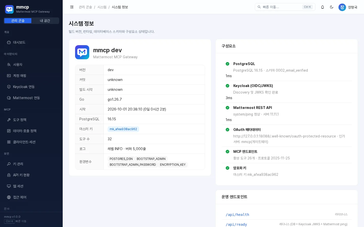364x227 pixels.
Task: Click the API 키 현황 lock icon
Action: (x=9, y=175)
